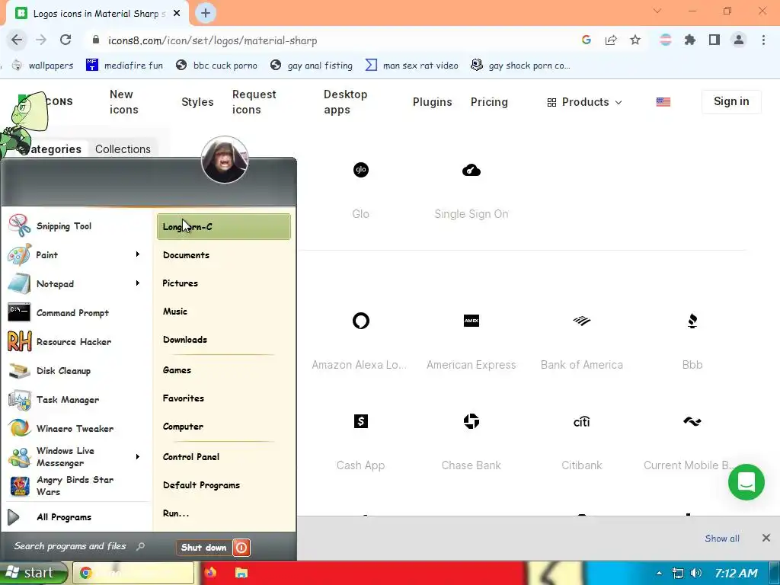The height and width of the screenshot is (585, 780).
Task: Expand the Paint recent files arrow
Action: tap(138, 254)
